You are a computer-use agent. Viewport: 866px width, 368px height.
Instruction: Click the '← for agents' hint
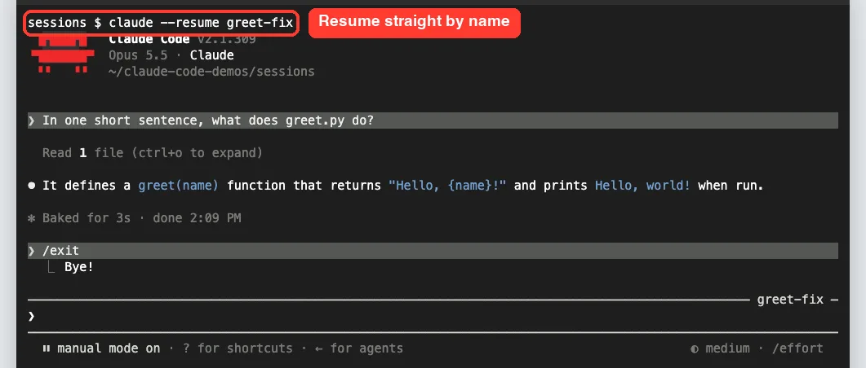coord(359,348)
